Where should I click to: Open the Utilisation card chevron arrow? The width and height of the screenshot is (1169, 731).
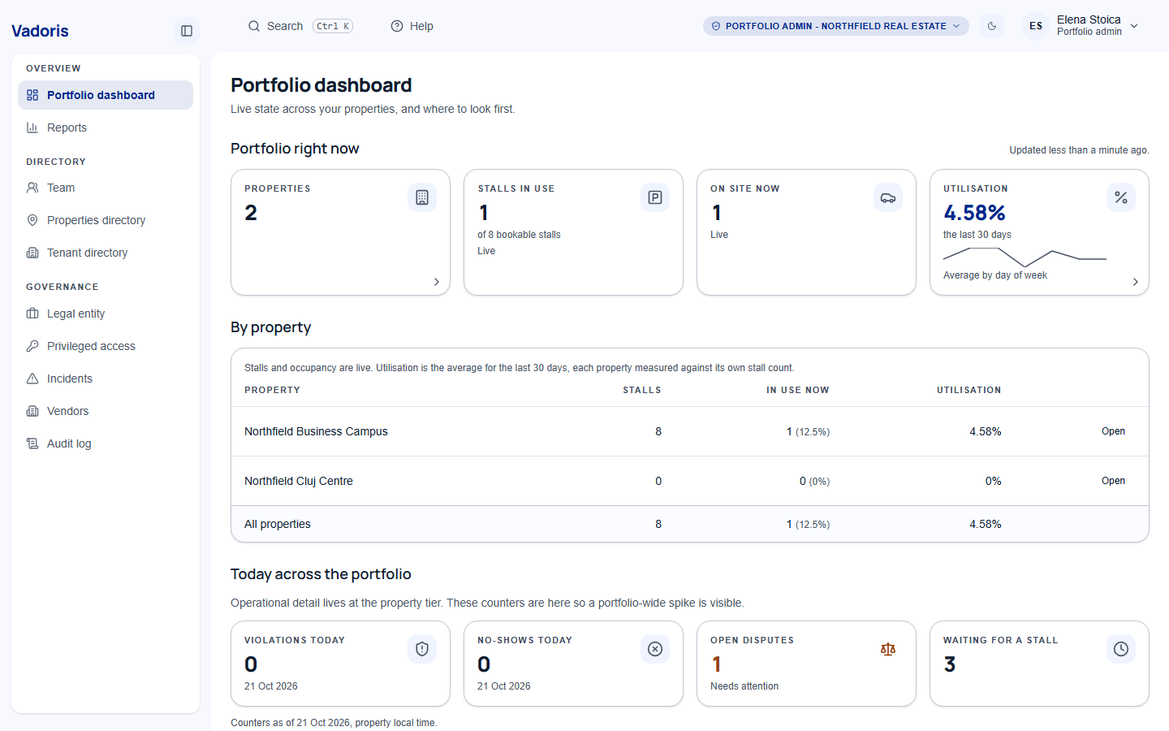tap(1136, 282)
